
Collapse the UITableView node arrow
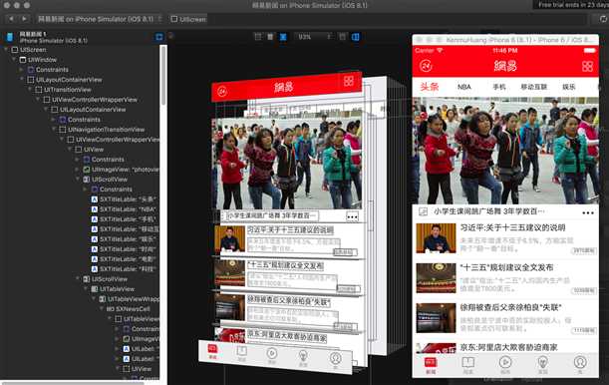pos(86,289)
